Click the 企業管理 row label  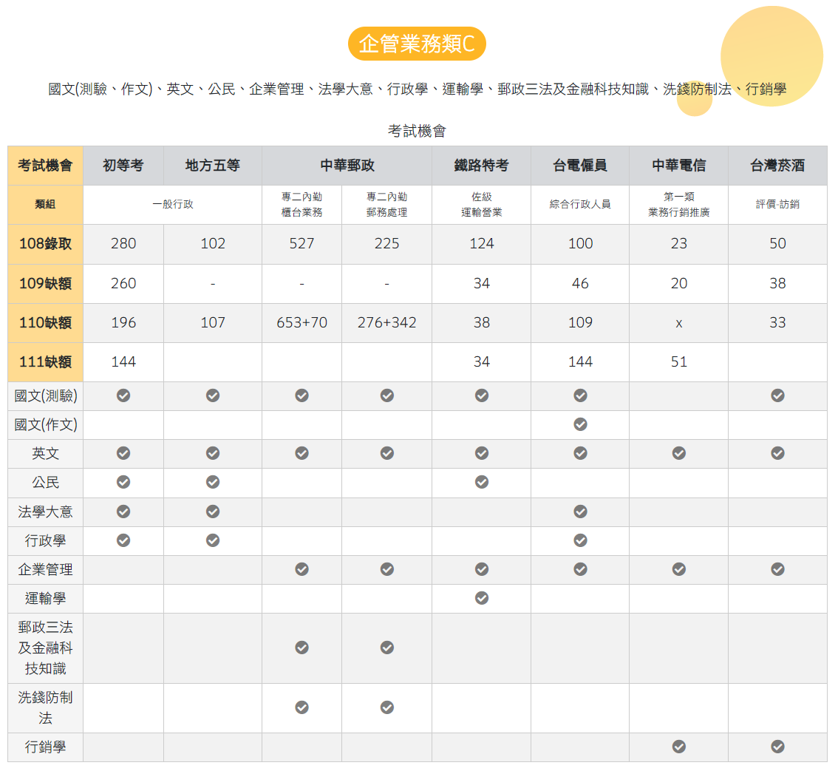click(45, 569)
